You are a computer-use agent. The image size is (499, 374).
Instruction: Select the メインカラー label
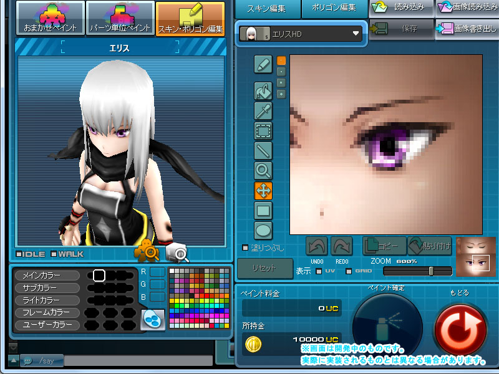47,276
